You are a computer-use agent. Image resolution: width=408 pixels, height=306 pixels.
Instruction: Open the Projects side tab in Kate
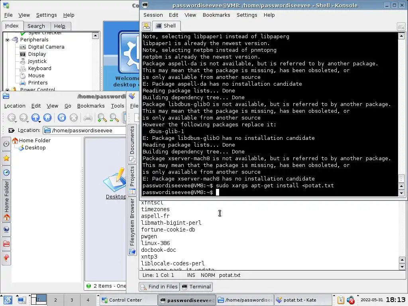click(x=132, y=180)
